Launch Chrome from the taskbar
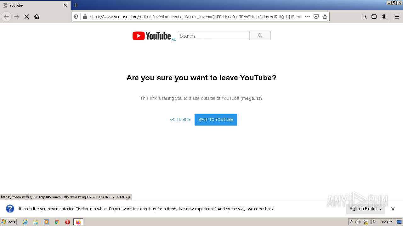The image size is (403, 226). [57, 222]
